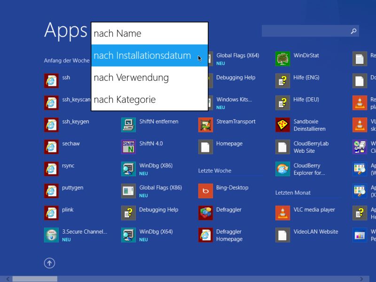Image resolution: width=376 pixels, height=282 pixels.
Task: Click the scrollbar right arrow
Action: coord(361,279)
